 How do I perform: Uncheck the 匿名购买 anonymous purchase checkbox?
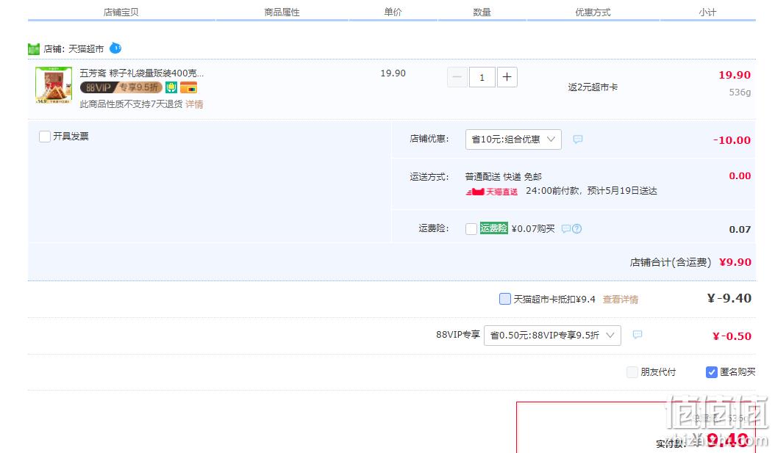coord(711,372)
